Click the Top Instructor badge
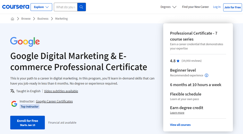243x134 pixels. point(29,106)
